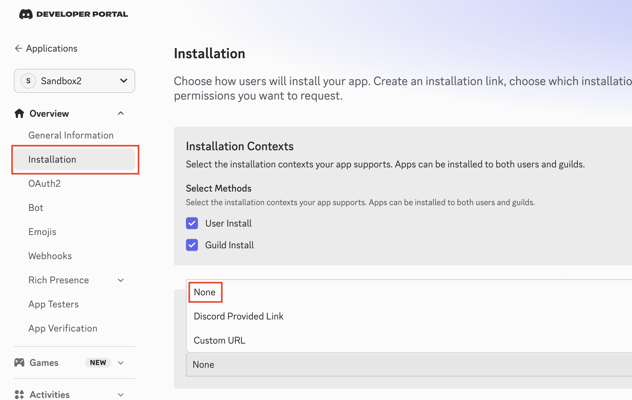Screen dimensions: 632x400
Task: Open the Bot settings page
Action: click(x=36, y=208)
